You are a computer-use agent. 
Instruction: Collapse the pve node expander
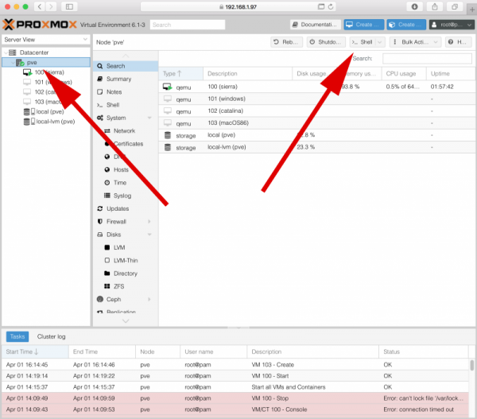[x=13, y=63]
